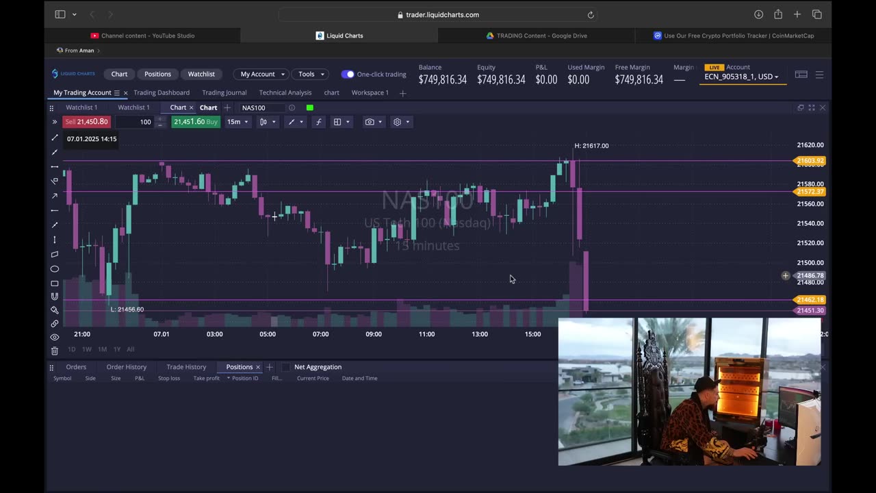Switch to Trading Dashboard workspace tab

click(x=162, y=92)
